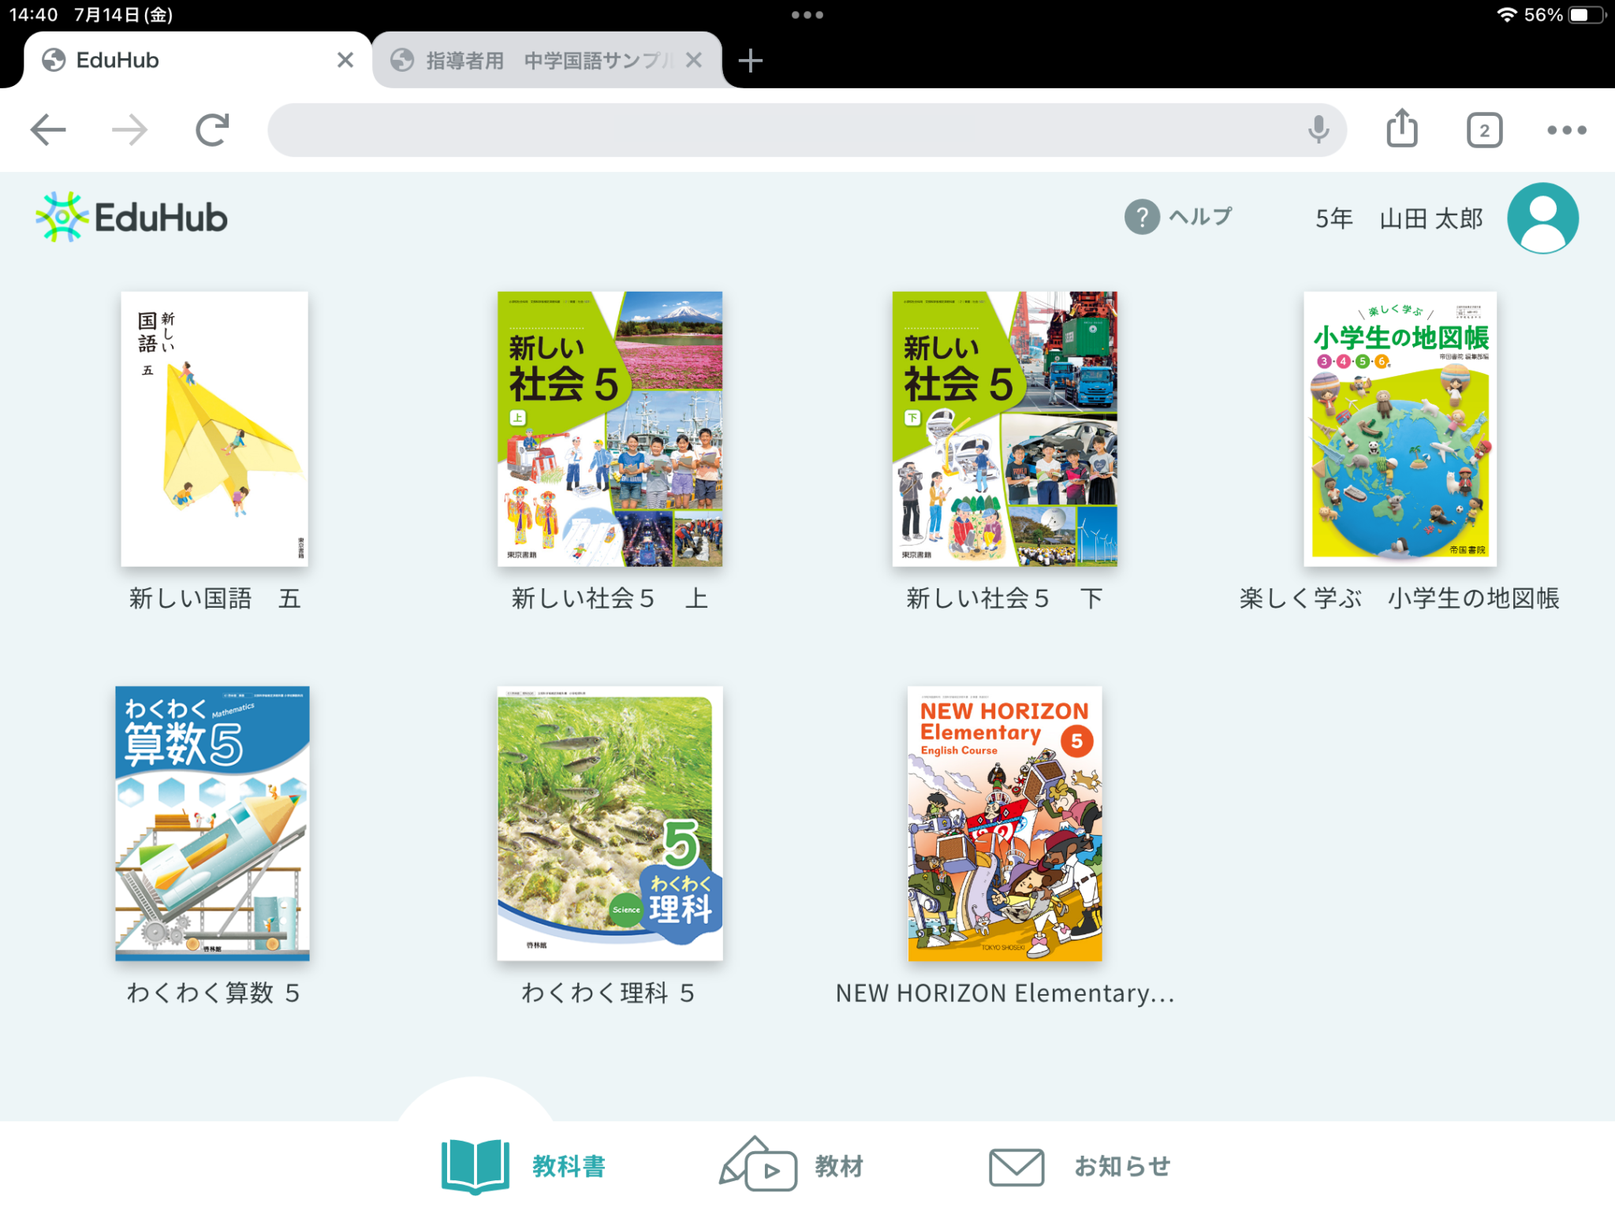Open the お知らせ (notifications) envelope icon
This screenshot has height=1211, width=1615.
click(1016, 1164)
